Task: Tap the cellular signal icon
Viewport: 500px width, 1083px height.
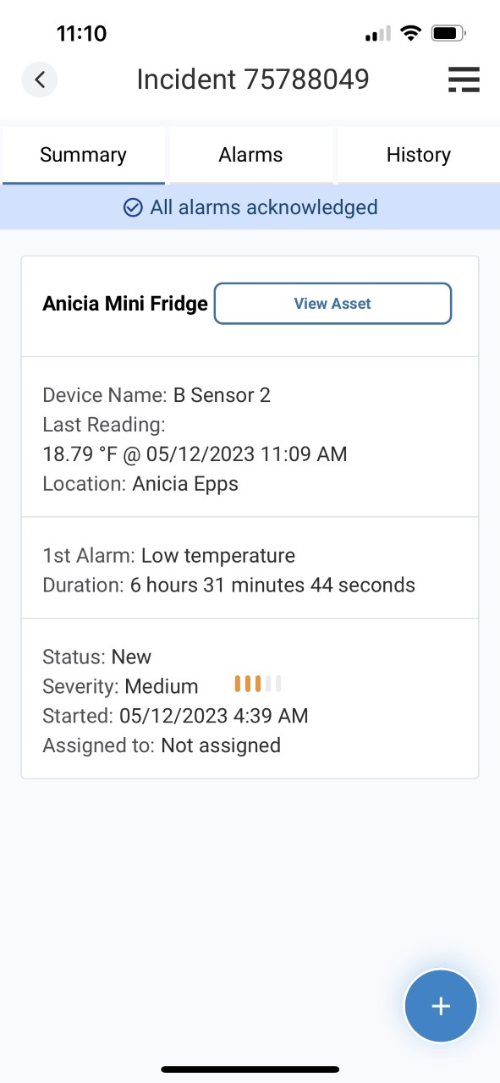Action: click(x=376, y=33)
